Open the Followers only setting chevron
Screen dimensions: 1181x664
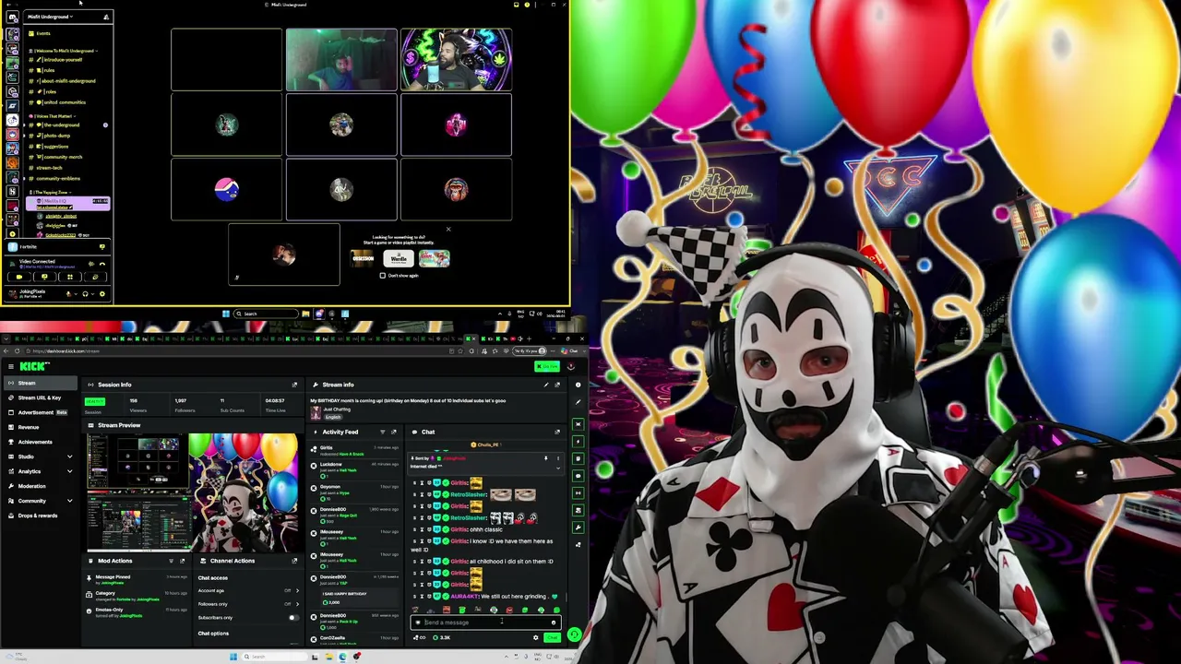pos(297,604)
